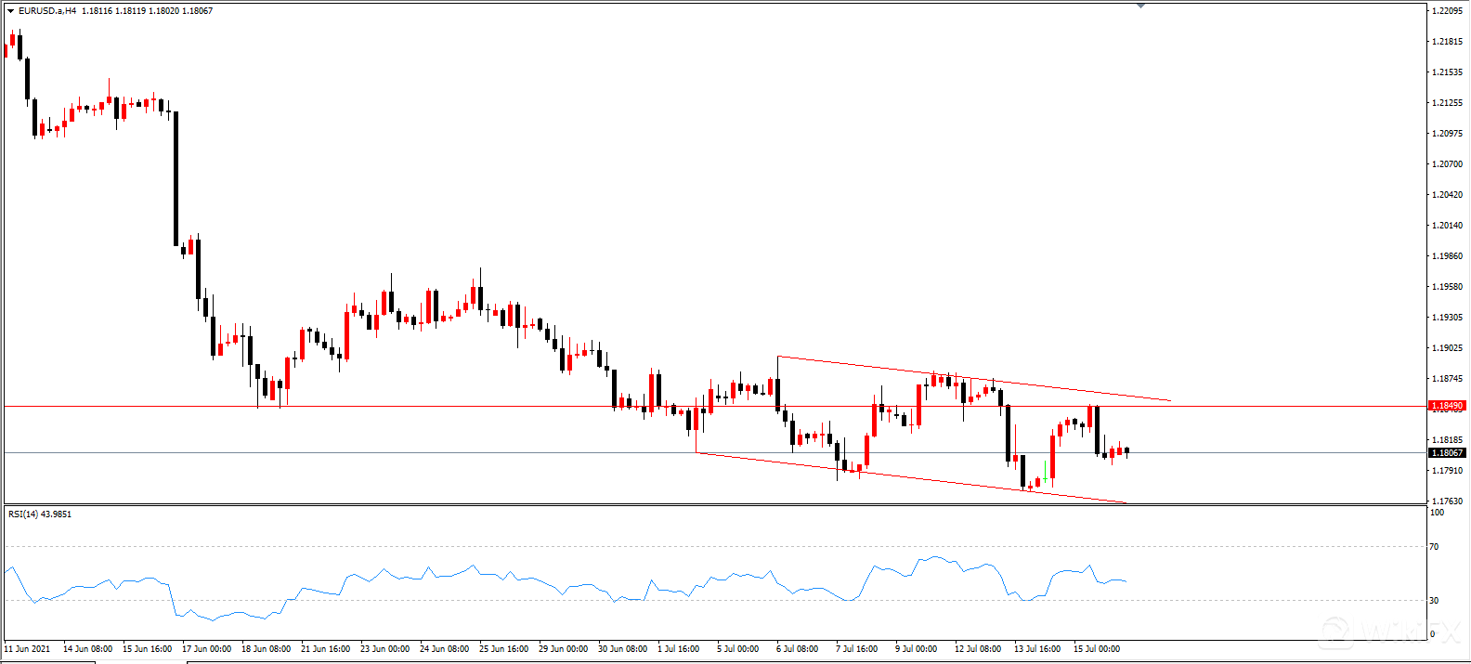Click the last candlestick on the chart

1126,451
